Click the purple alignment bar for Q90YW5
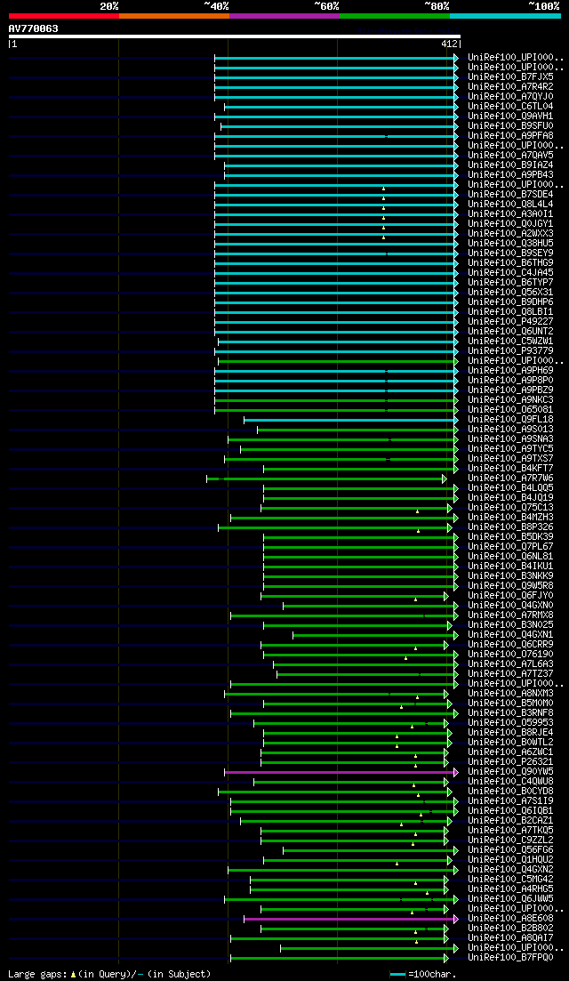The image size is (569, 981). coord(341,773)
